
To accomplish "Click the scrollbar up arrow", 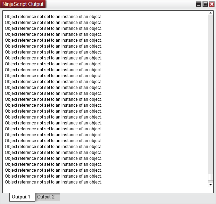I will click(210, 13).
